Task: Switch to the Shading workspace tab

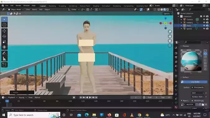Action: [x=96, y=6]
